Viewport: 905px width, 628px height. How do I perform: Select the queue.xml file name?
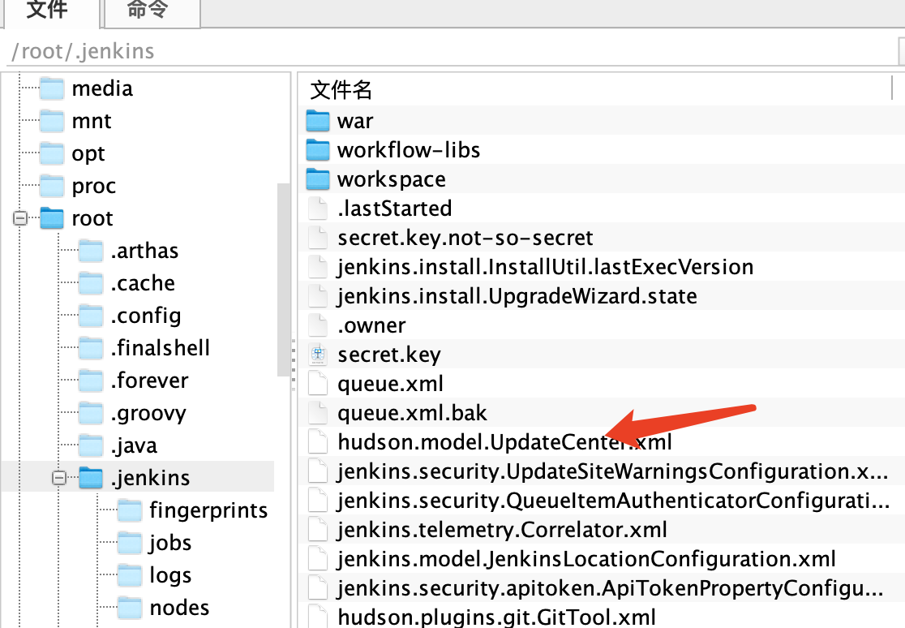[x=391, y=385]
